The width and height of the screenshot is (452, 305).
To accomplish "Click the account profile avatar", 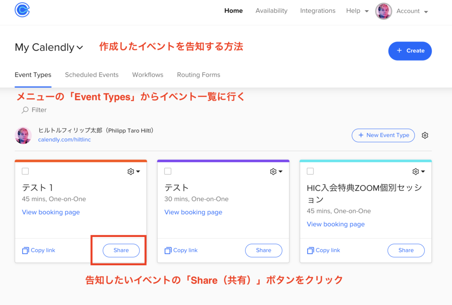I will coord(384,11).
